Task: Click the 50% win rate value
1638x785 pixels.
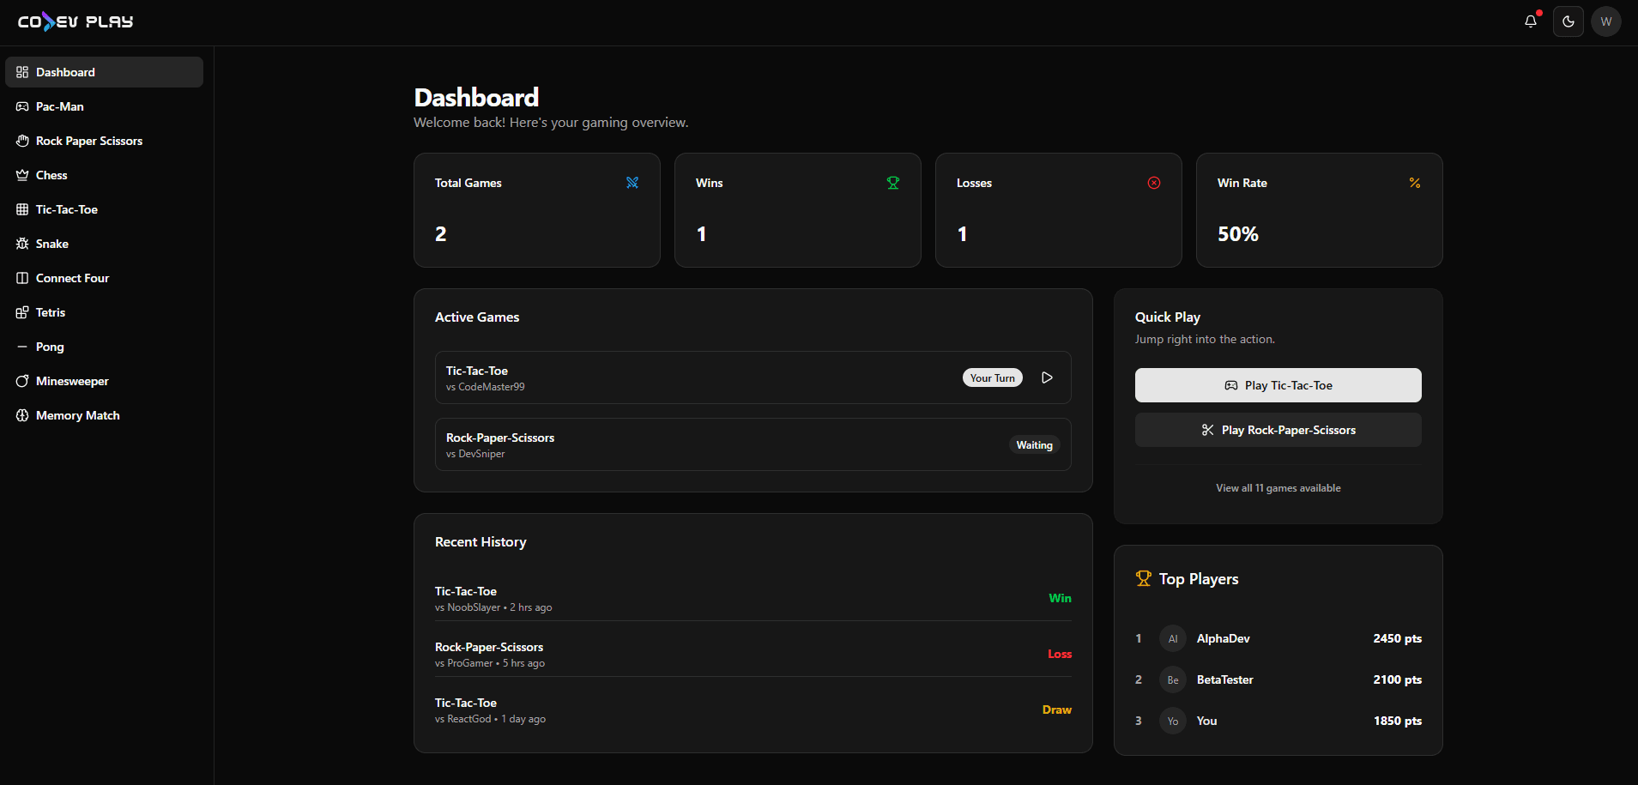Action: [1237, 234]
